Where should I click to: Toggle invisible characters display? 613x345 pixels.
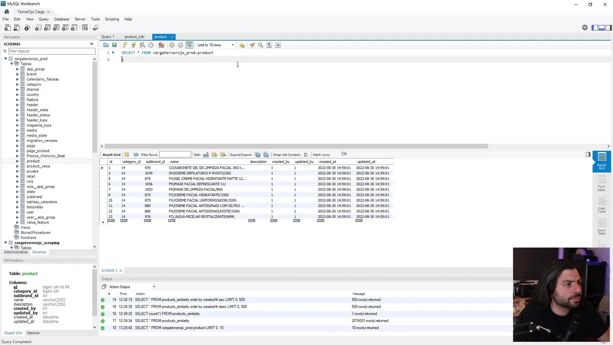tap(269, 45)
